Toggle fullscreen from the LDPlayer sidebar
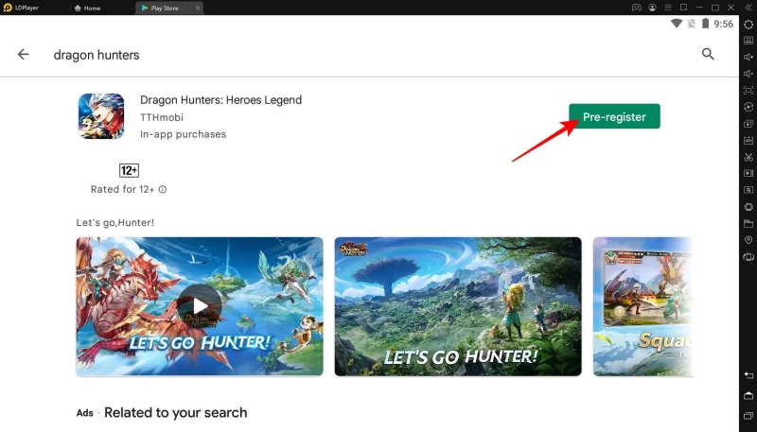Image resolution: width=757 pixels, height=432 pixels. [x=748, y=90]
